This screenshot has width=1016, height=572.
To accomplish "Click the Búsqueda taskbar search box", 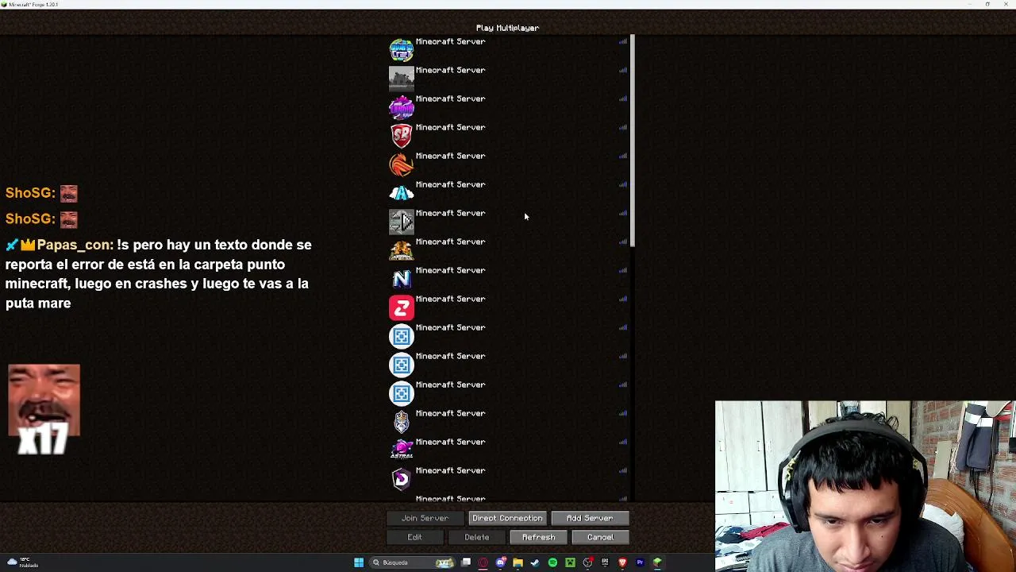I will tap(413, 562).
